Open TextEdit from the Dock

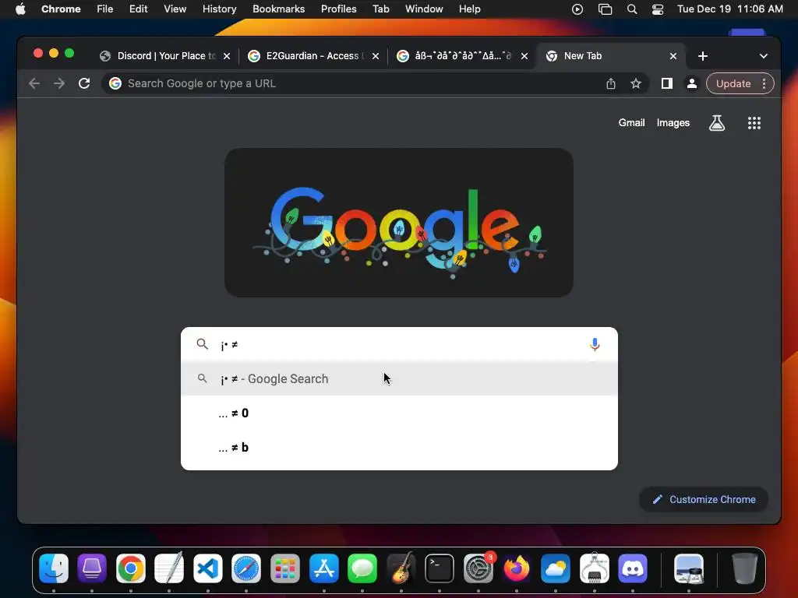[x=169, y=568]
